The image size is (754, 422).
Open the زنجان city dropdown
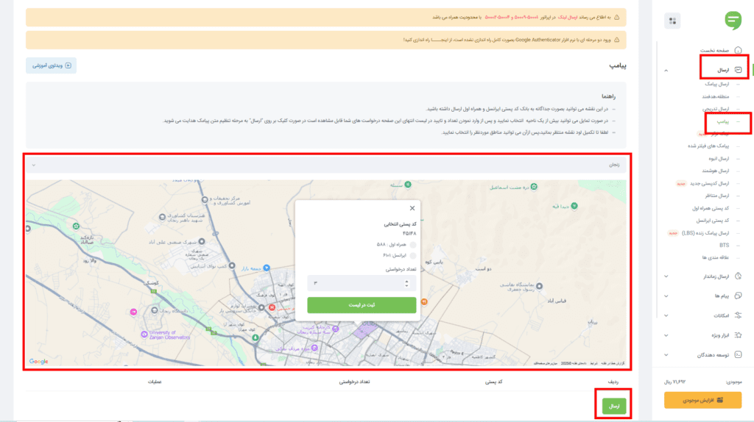click(326, 165)
